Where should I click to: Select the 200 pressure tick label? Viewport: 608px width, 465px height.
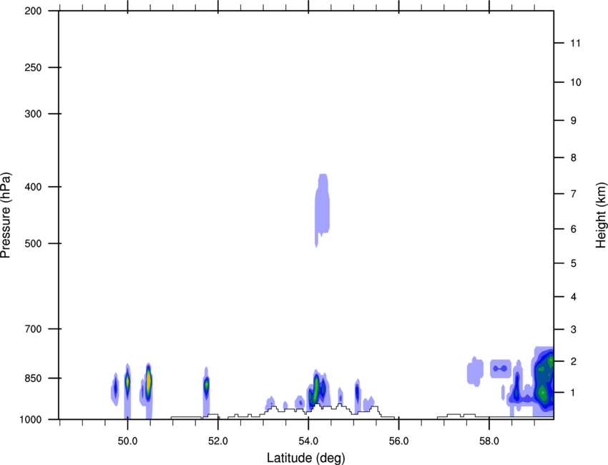pos(33,11)
